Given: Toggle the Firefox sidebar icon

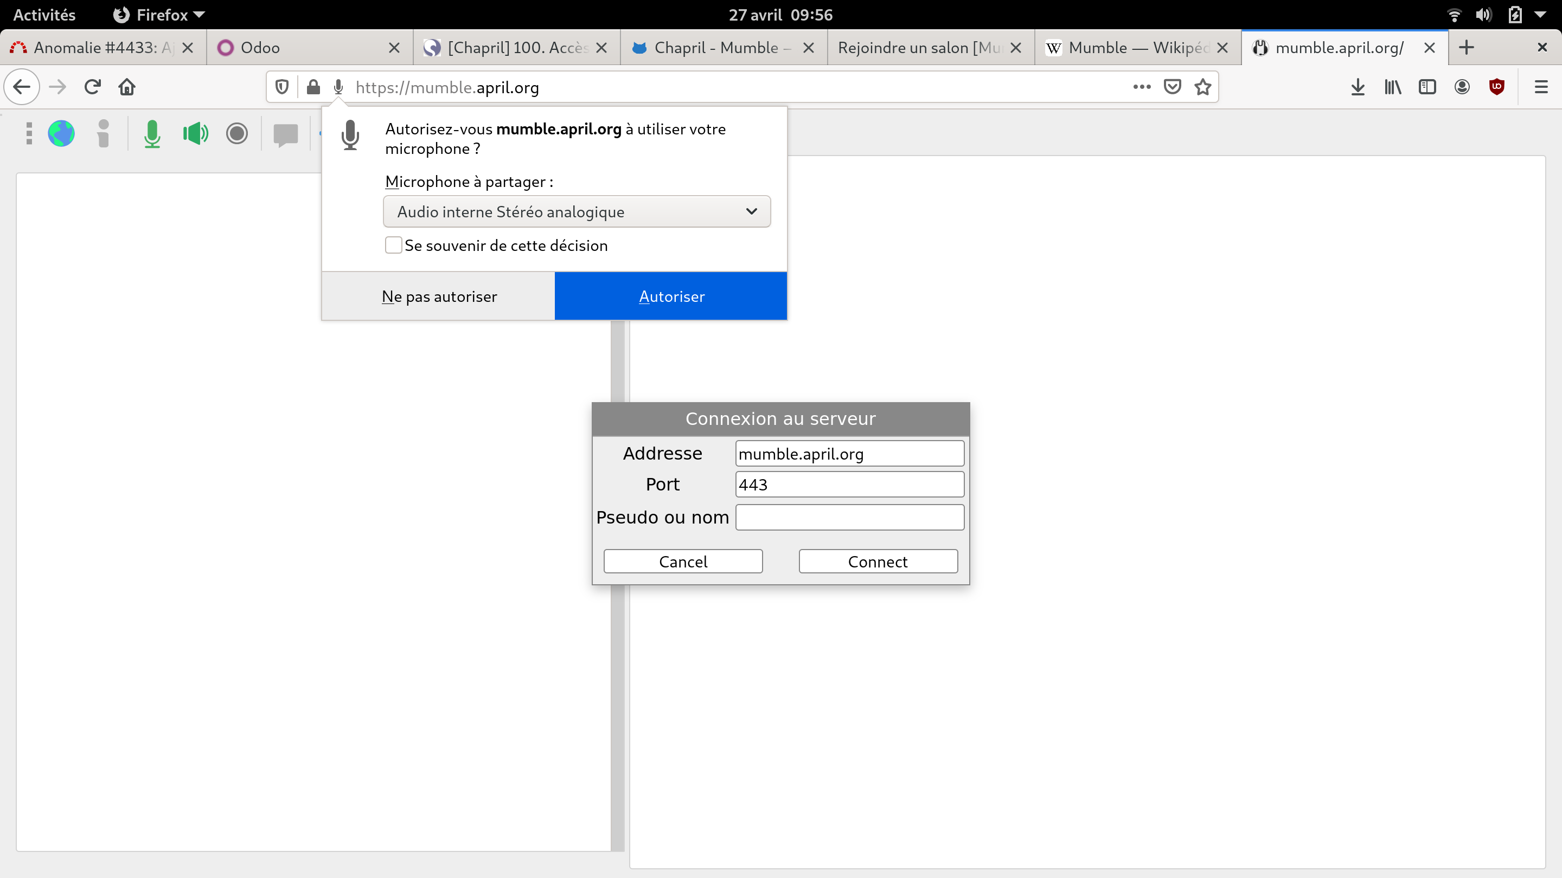Looking at the screenshot, I should tap(1427, 87).
